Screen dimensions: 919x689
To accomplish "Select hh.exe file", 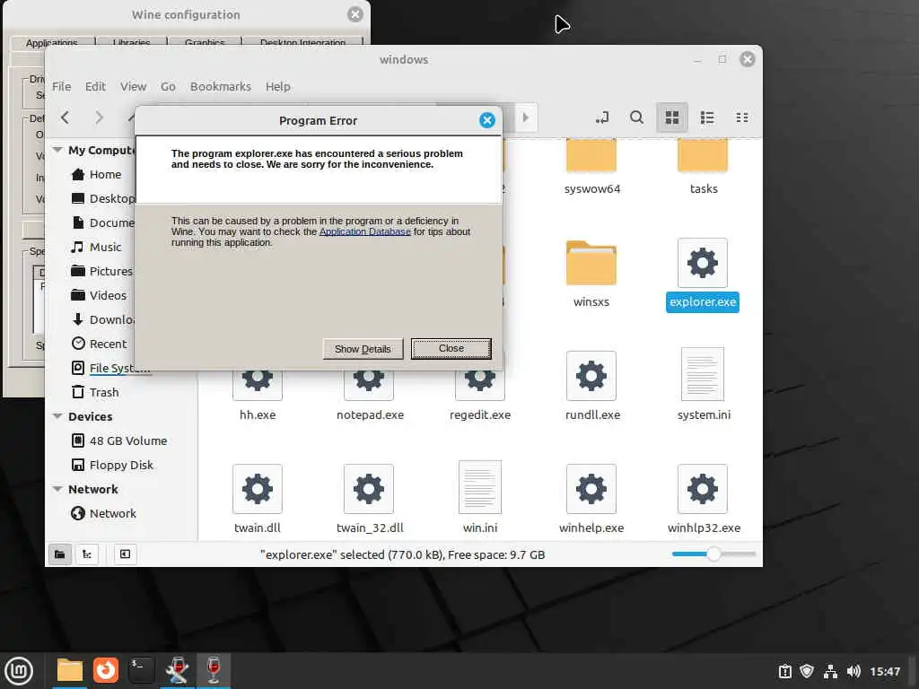I will click(258, 397).
